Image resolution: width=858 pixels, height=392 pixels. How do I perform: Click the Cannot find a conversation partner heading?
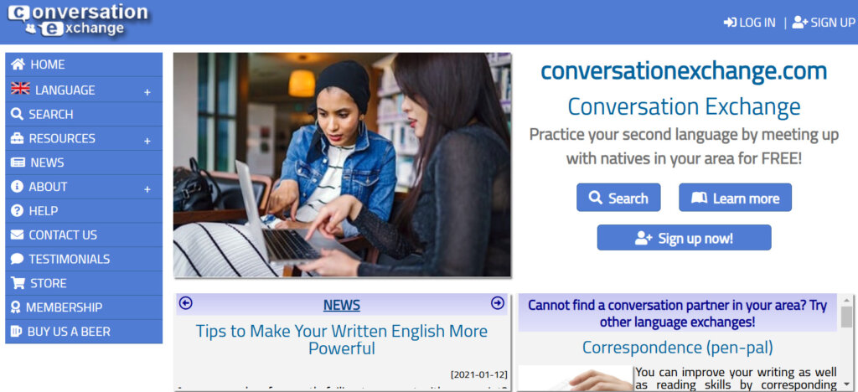(x=677, y=313)
